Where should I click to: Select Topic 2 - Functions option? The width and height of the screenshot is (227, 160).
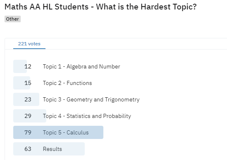(67, 83)
